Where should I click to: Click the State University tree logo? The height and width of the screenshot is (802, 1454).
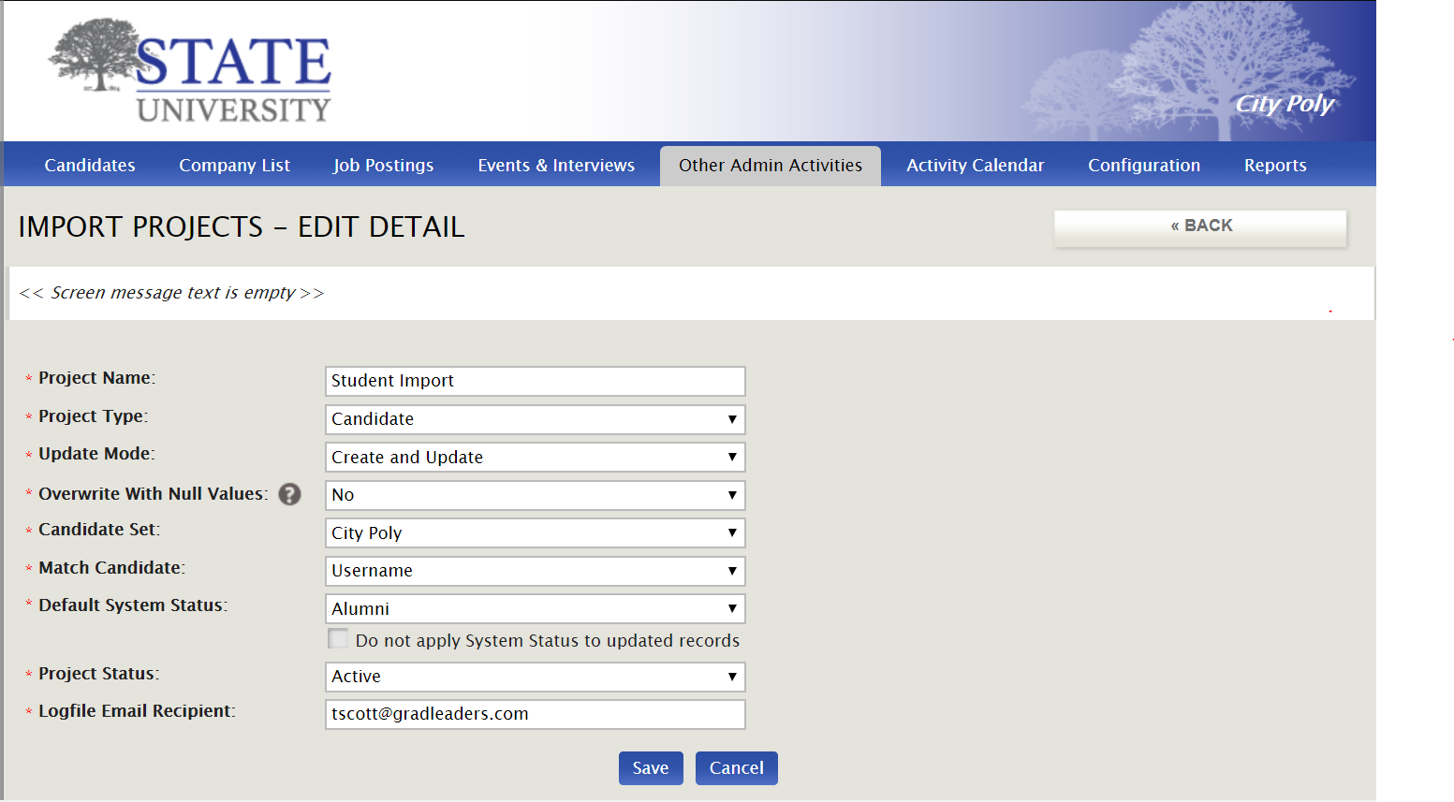(x=190, y=71)
